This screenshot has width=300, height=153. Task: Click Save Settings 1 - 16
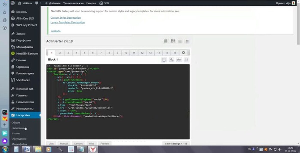pos(176,144)
